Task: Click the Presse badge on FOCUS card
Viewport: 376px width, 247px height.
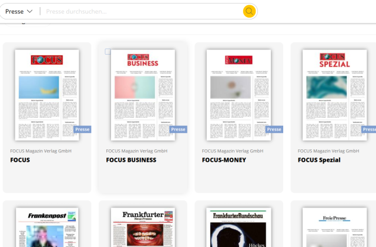Action: tap(82, 129)
